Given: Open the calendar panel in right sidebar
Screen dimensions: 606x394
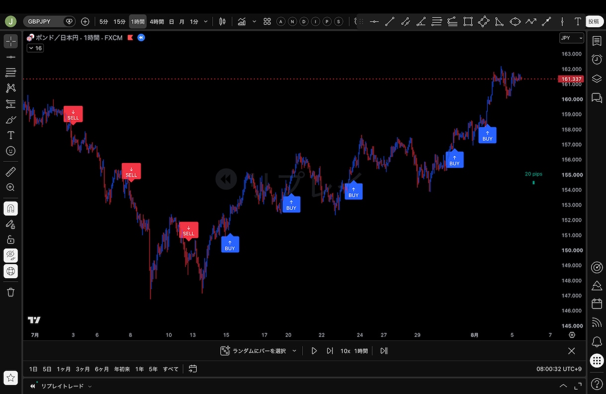Looking at the screenshot, I should tap(597, 304).
